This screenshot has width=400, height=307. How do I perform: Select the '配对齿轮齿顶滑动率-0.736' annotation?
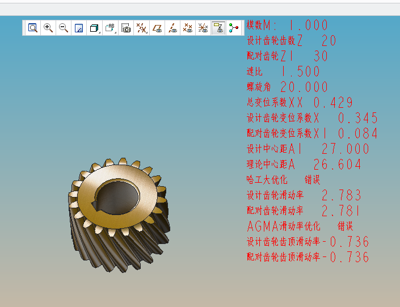[308, 257]
